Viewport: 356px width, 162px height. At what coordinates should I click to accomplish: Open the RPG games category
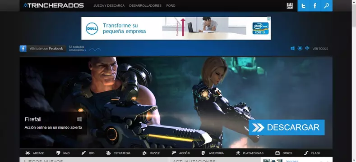(x=88, y=153)
